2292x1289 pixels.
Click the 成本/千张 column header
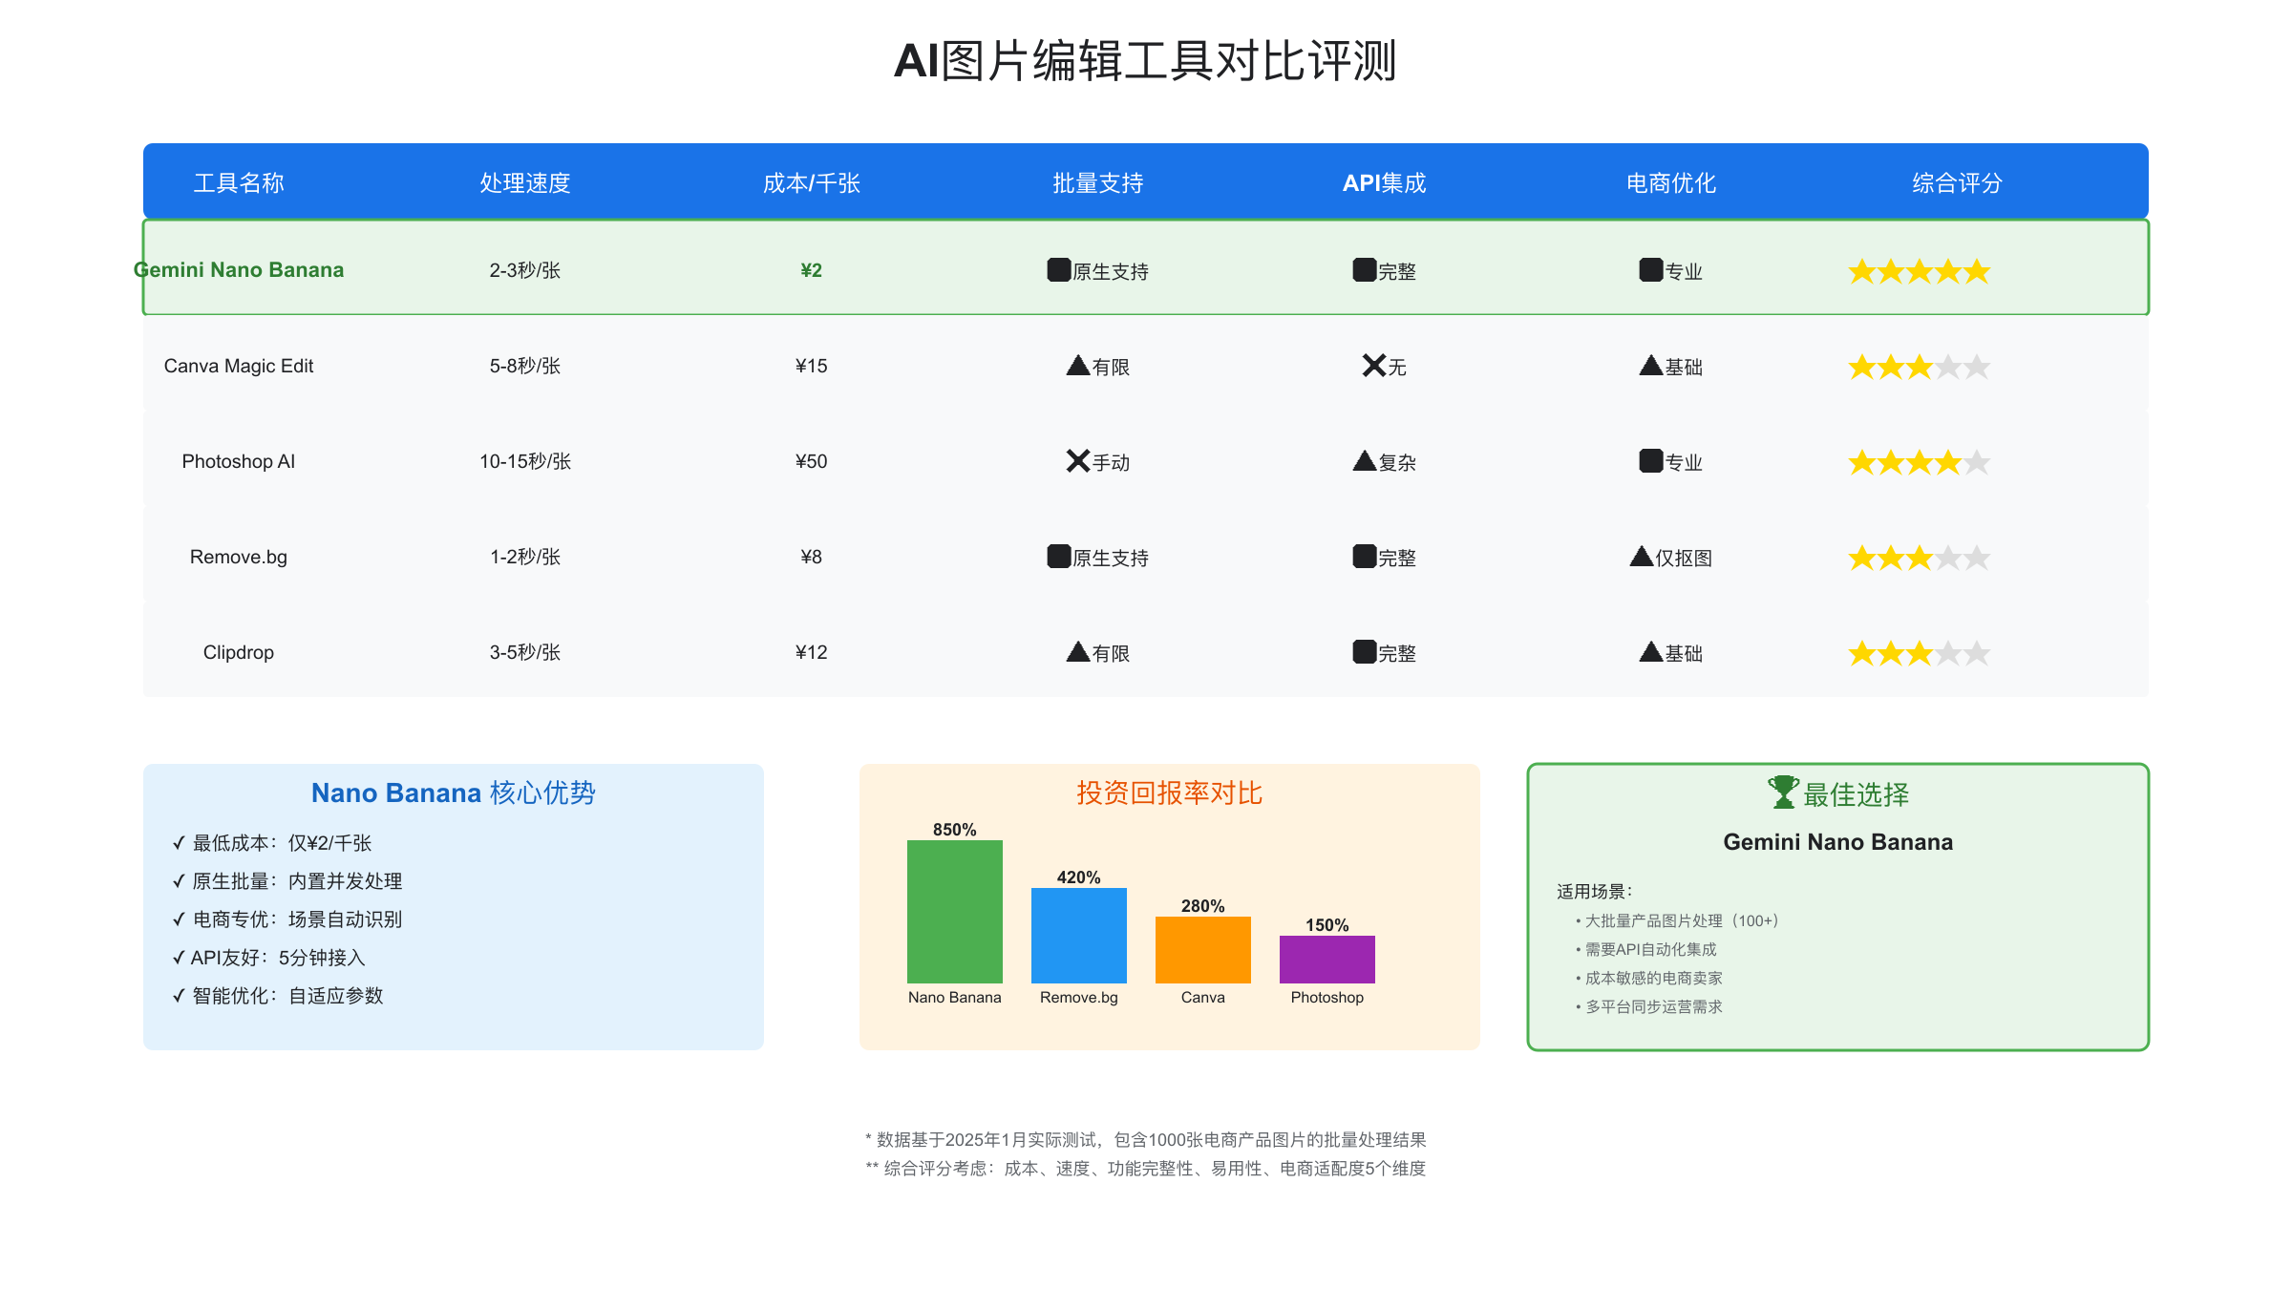(812, 182)
